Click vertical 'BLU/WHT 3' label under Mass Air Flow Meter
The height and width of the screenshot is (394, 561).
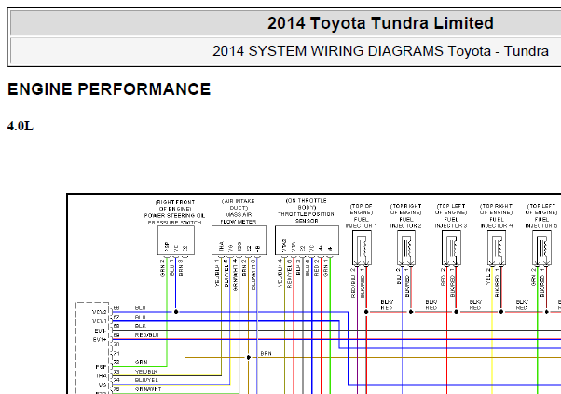pos(253,274)
